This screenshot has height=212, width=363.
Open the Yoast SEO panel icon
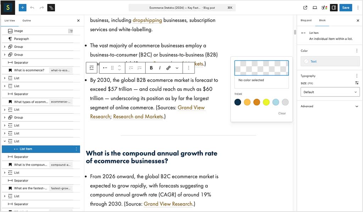coord(324,7)
